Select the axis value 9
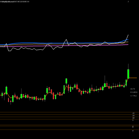This screenshot has width=139, height=139. click(133, 120)
